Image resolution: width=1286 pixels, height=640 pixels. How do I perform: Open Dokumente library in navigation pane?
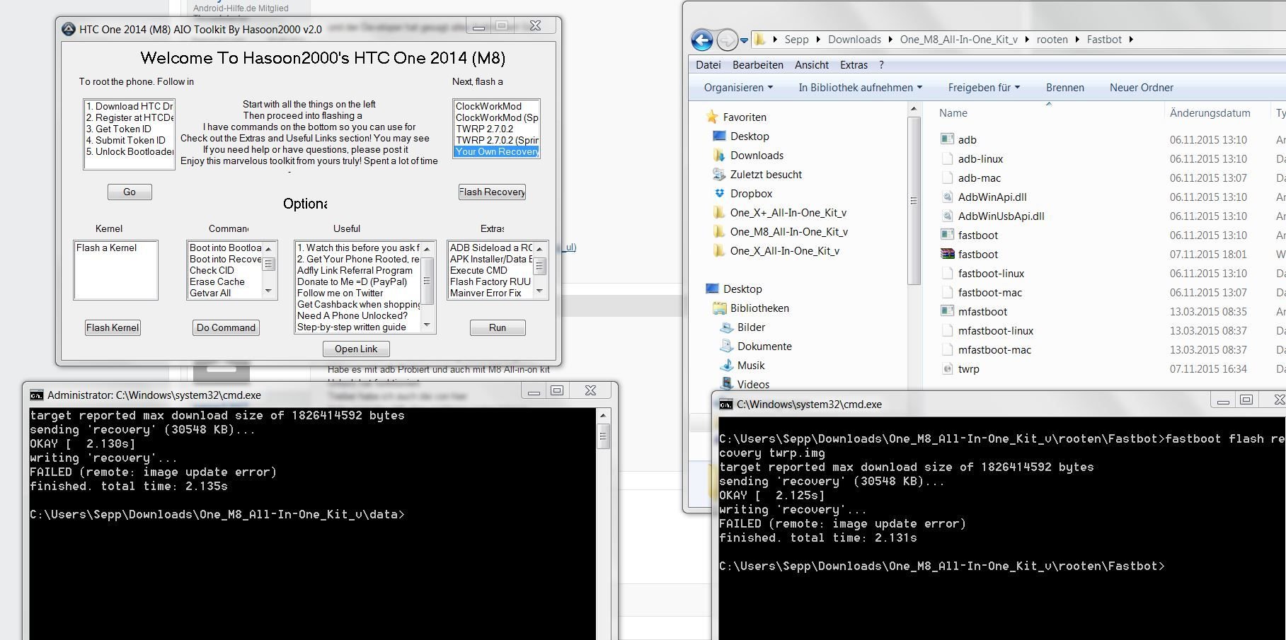point(756,346)
